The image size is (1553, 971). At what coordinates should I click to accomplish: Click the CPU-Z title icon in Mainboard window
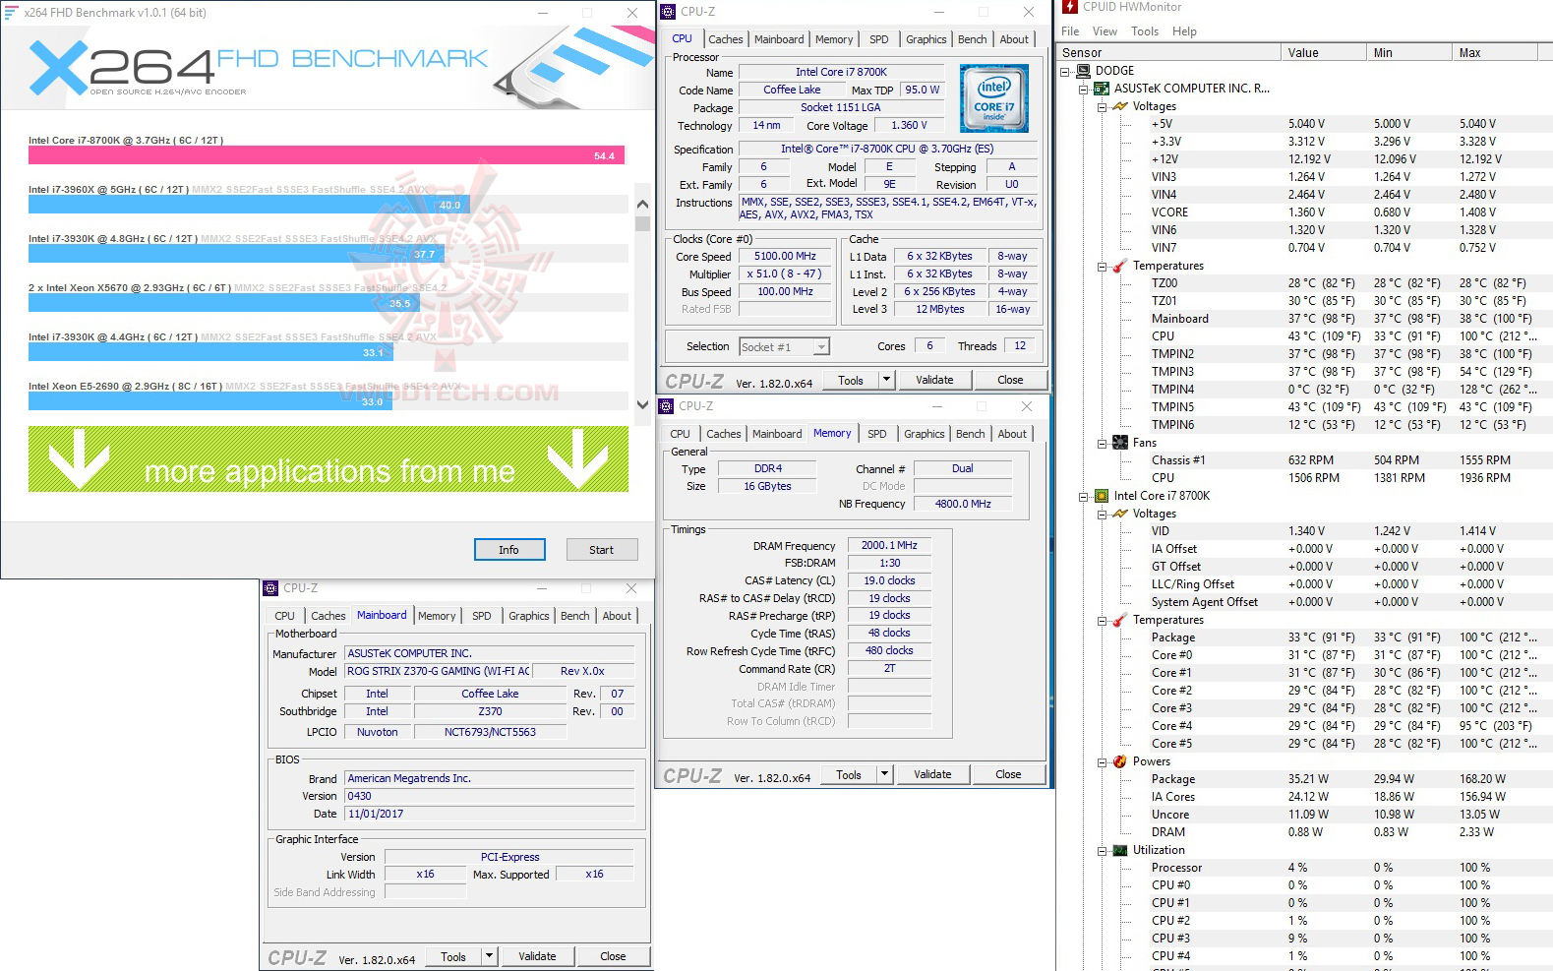270,588
